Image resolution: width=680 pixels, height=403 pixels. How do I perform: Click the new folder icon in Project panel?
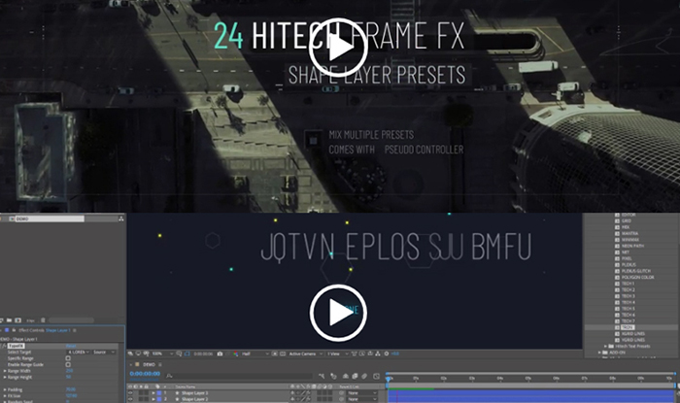[9, 320]
